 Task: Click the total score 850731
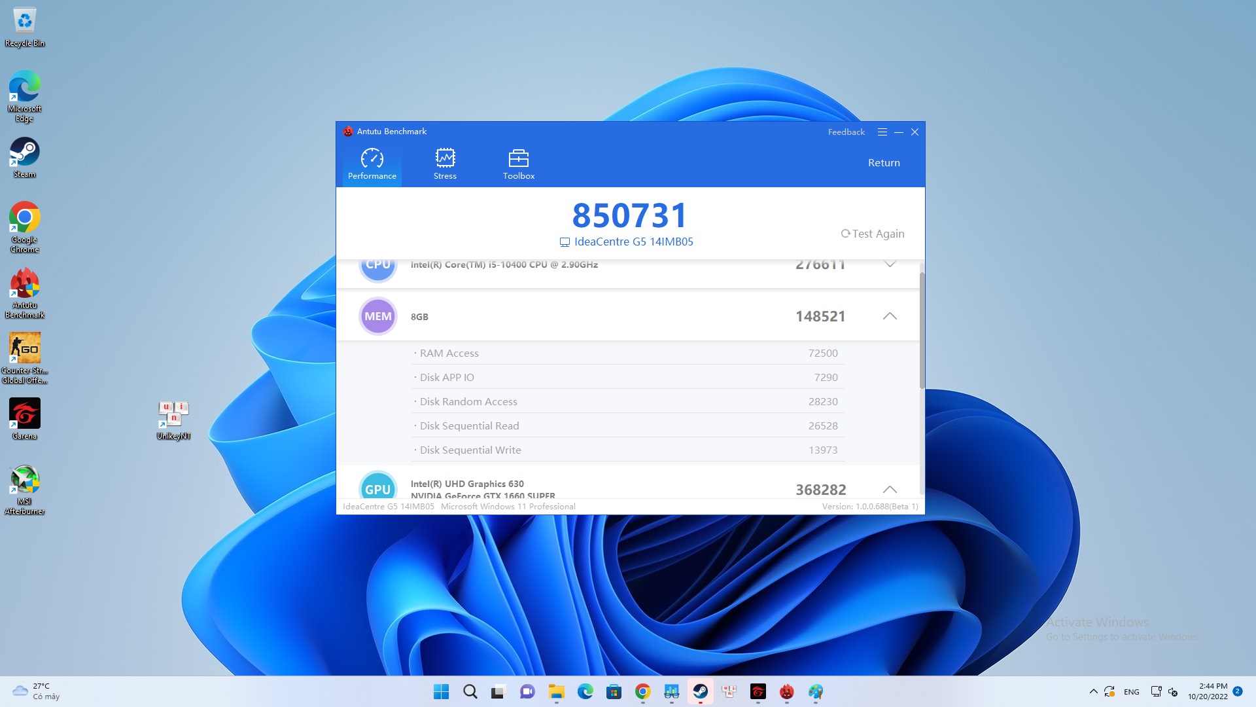point(629,215)
